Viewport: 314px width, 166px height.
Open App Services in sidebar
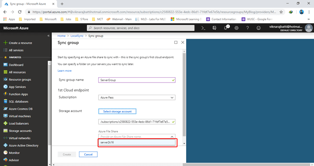pos(17,87)
